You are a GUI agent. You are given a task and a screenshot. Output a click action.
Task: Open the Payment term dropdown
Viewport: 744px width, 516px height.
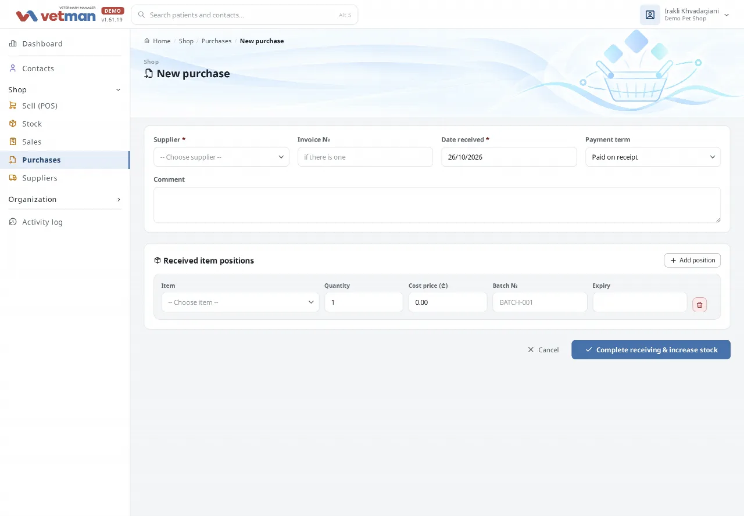(x=653, y=157)
